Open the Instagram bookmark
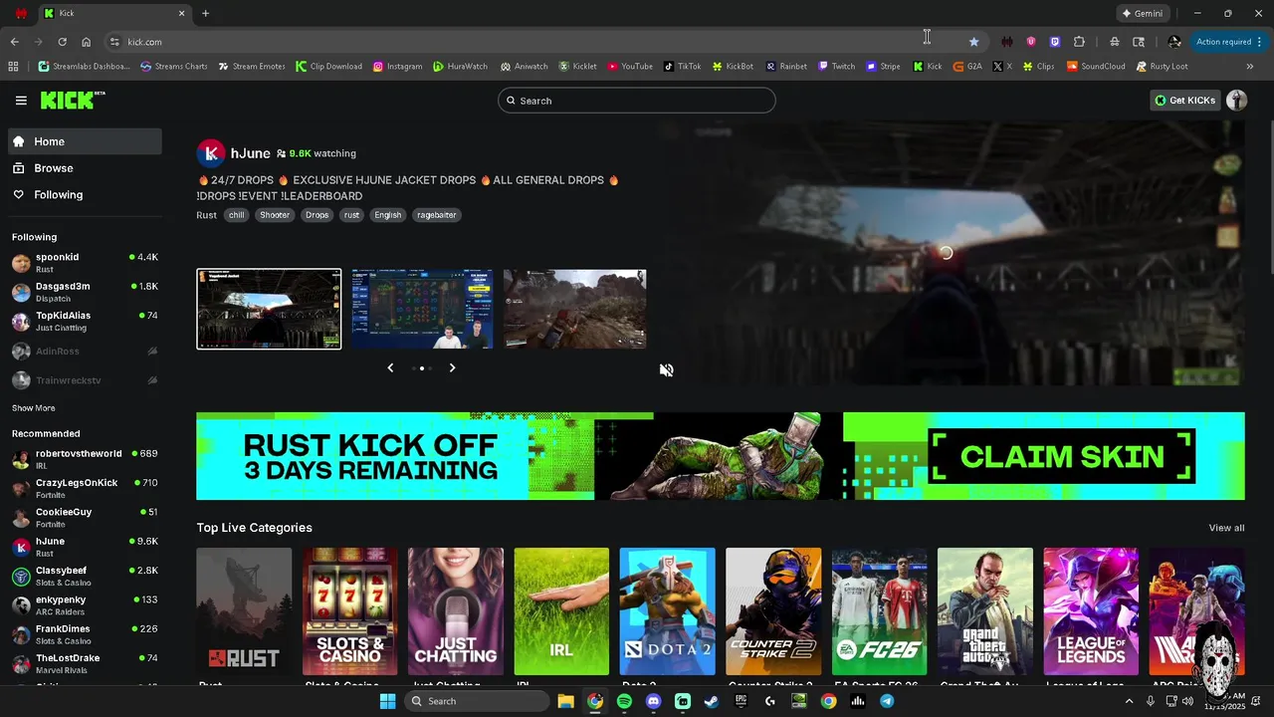 (398, 67)
